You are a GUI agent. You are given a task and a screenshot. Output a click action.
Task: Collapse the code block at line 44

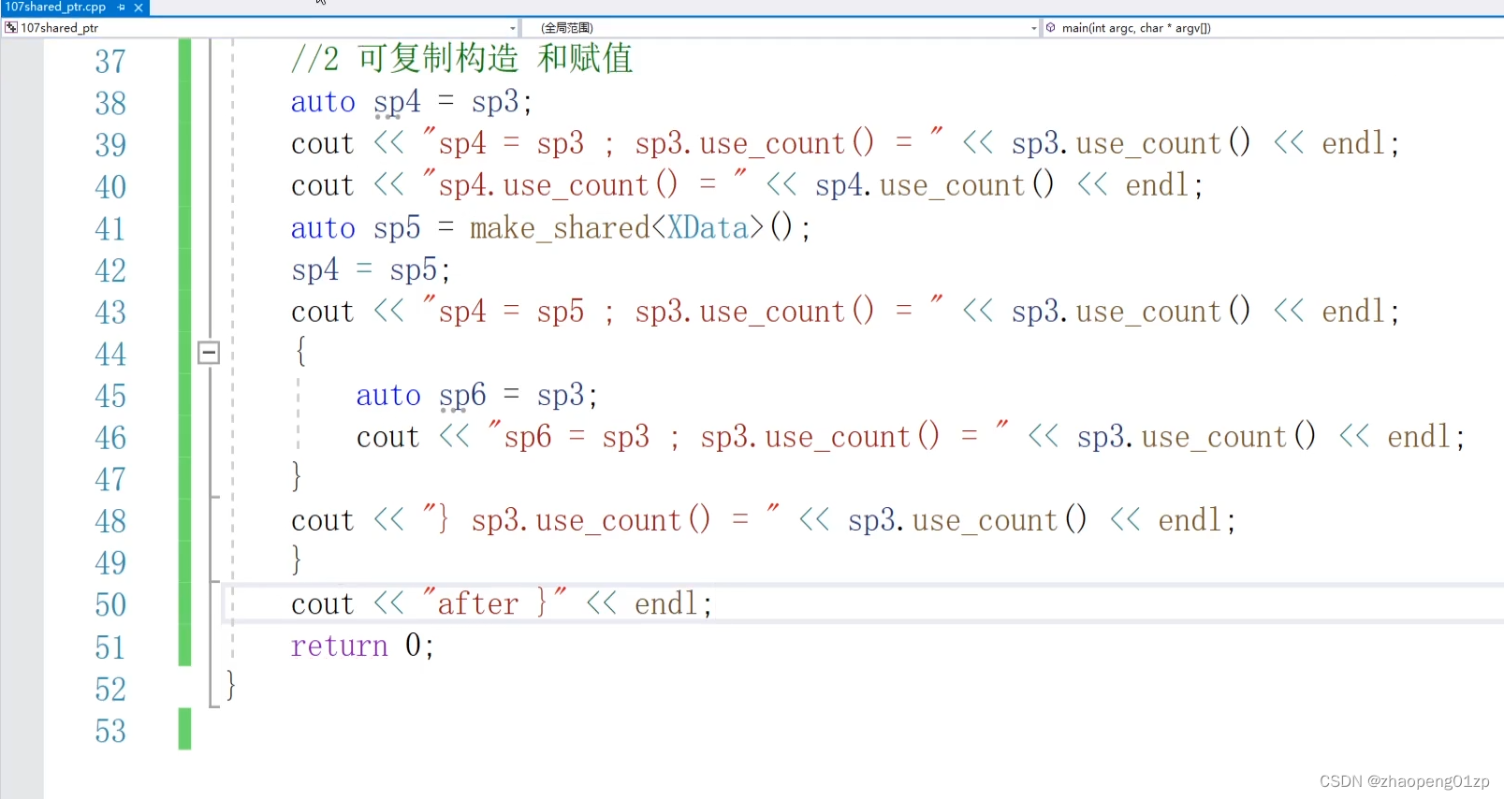tap(209, 353)
